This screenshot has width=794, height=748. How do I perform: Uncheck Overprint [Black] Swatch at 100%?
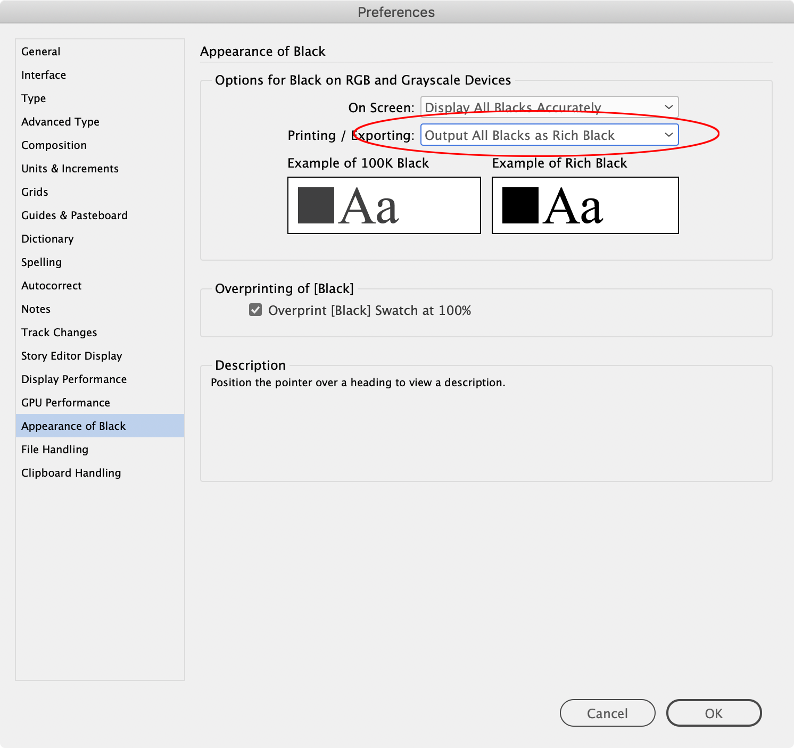[x=255, y=310]
